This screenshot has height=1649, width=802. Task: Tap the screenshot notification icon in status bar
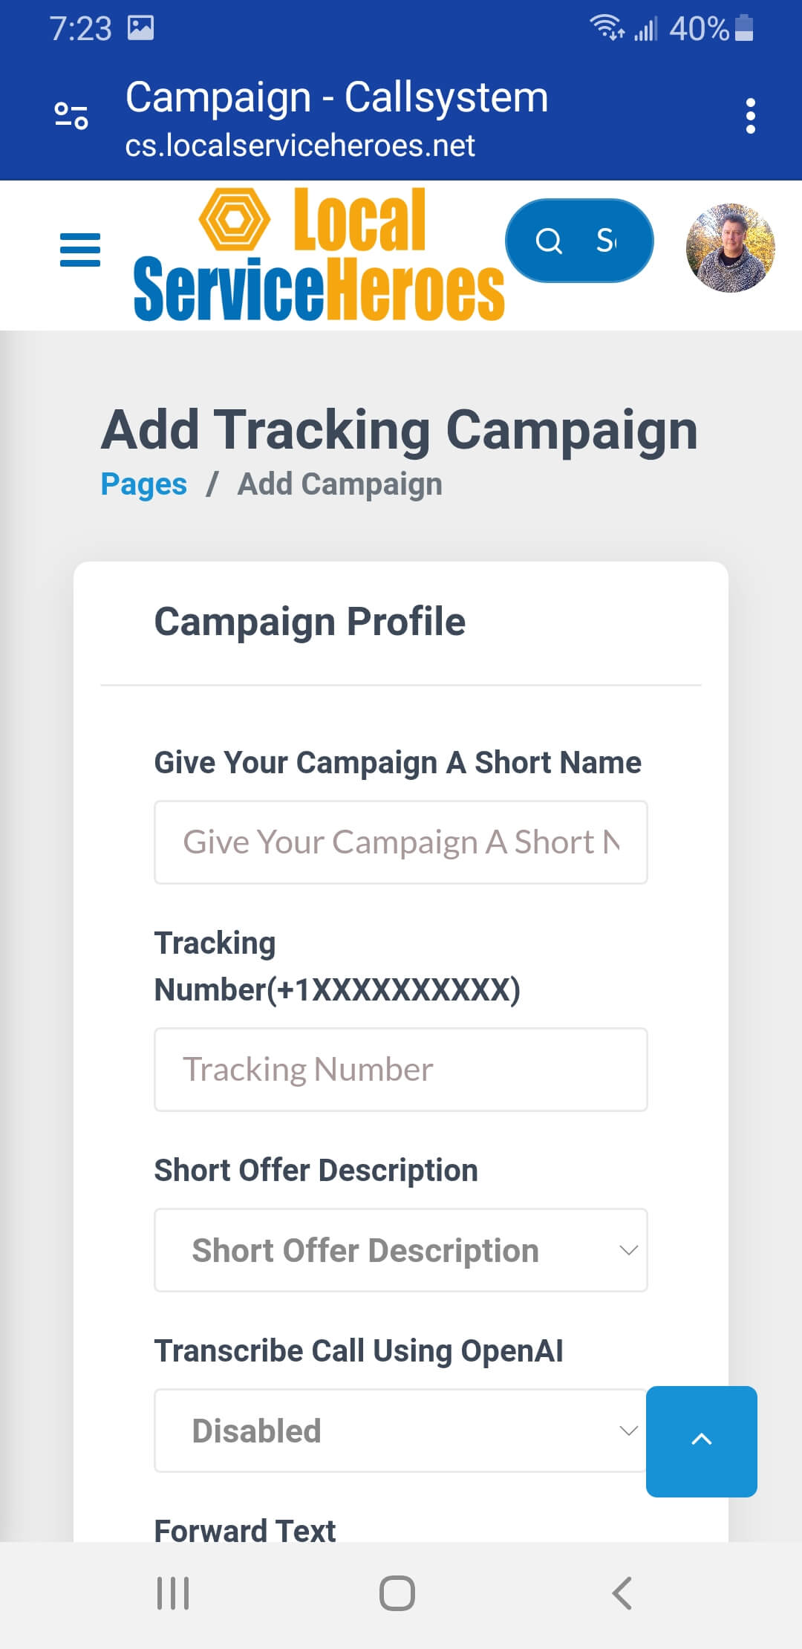(x=140, y=28)
